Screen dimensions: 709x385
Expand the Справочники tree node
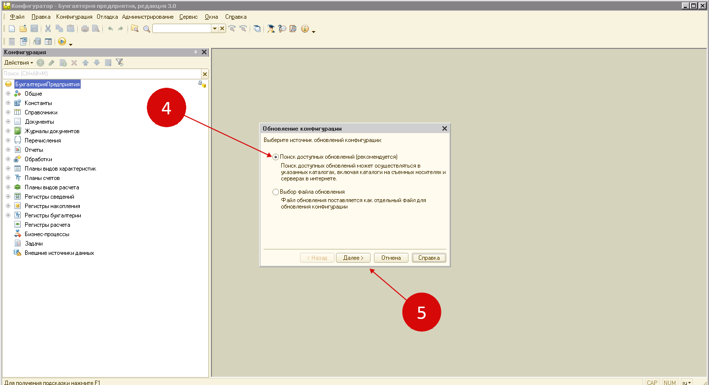(8, 112)
